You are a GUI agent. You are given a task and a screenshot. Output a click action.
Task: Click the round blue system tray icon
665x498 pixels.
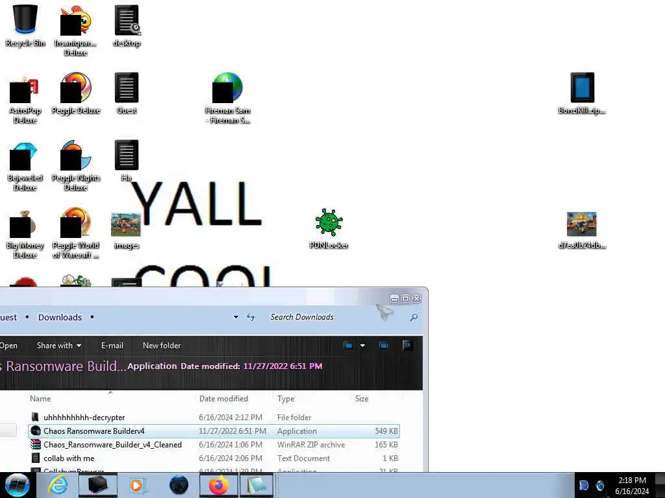(599, 485)
